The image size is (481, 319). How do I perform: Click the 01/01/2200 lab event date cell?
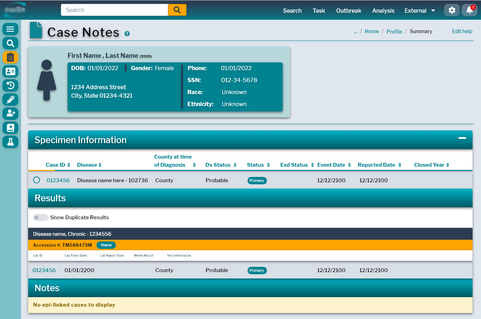[x=79, y=270]
